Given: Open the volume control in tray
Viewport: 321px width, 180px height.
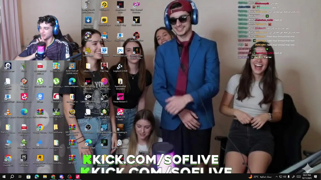Looking at the screenshot, I should coord(285,177).
